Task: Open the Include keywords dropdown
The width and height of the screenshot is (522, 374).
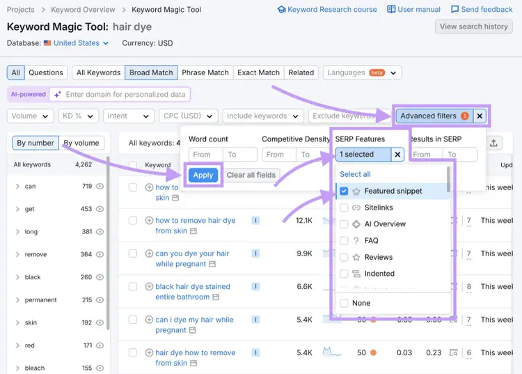Action: coord(263,116)
